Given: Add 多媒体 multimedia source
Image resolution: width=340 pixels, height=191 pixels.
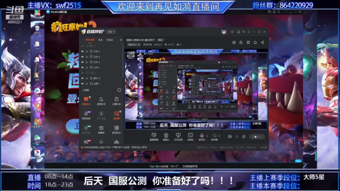Looking at the screenshot, I should [x=190, y=137].
